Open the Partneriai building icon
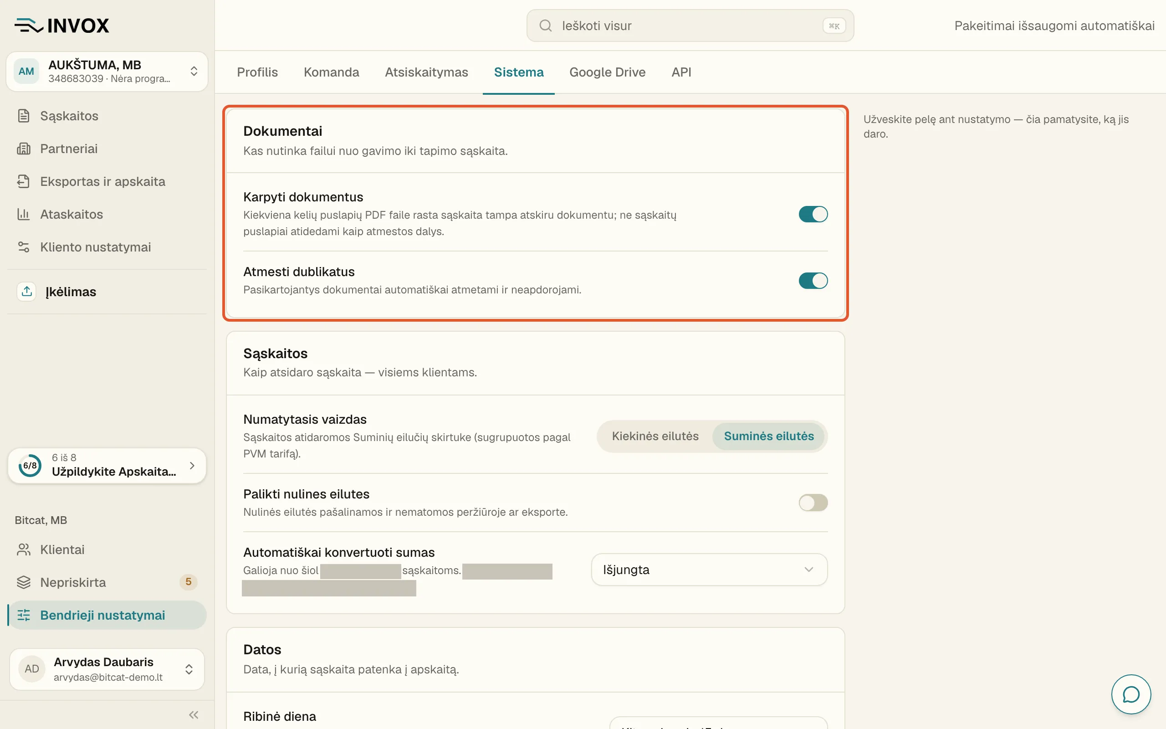1166x729 pixels. (24, 149)
